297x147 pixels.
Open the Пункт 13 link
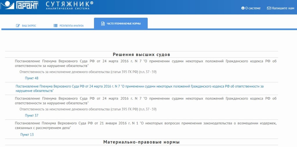click(x=27, y=135)
